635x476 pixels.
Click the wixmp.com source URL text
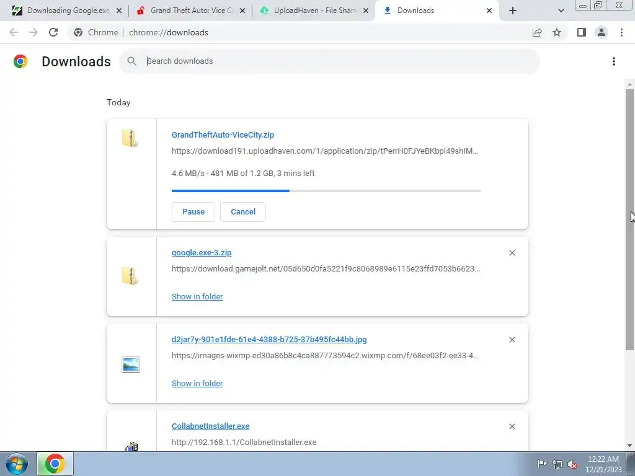pyautogui.click(x=325, y=355)
